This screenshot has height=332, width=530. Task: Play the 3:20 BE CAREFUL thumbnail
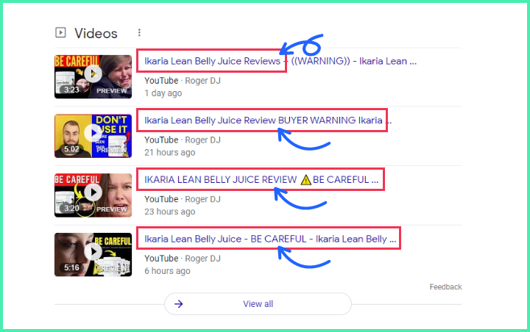coord(93,195)
